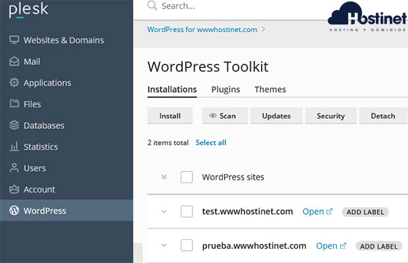
Task: Click the Updates button
Action: [276, 116]
